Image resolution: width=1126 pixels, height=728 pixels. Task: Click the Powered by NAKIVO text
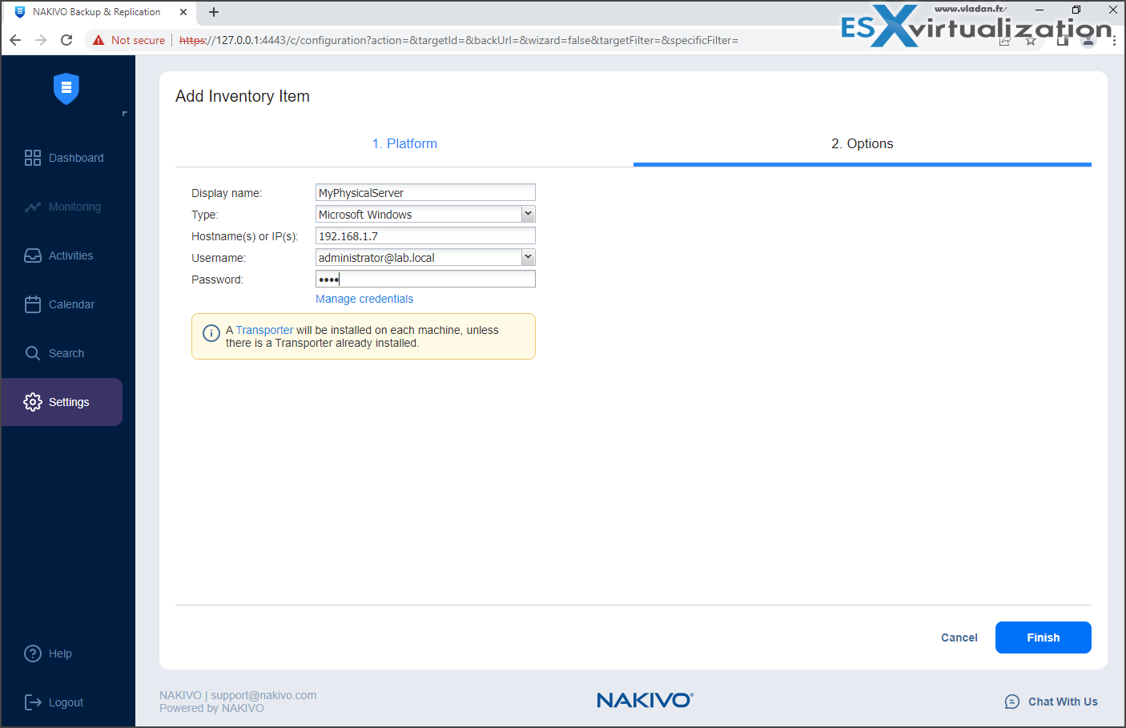[x=211, y=708]
